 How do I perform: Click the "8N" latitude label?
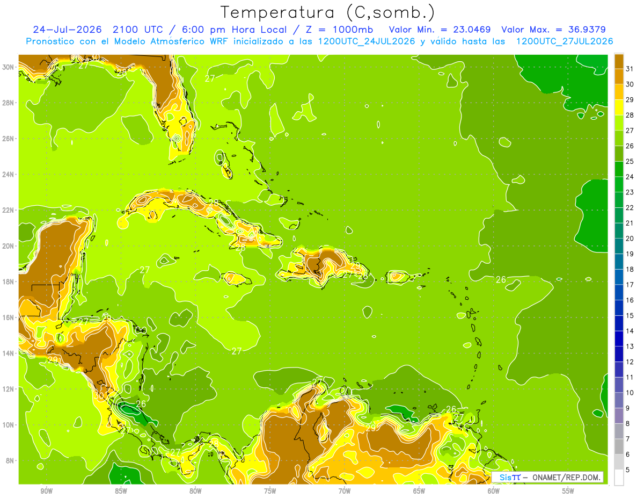tap(11, 460)
